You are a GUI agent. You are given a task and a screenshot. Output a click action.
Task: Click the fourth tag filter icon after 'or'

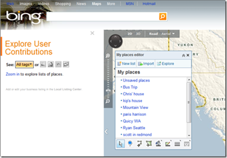tap(66, 65)
